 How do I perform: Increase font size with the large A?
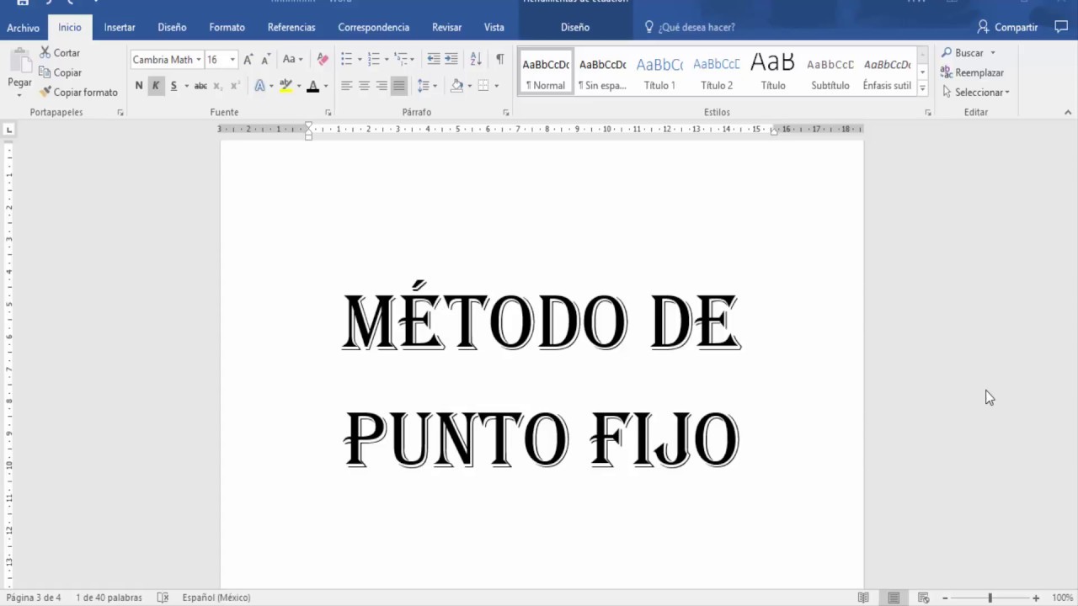click(248, 59)
